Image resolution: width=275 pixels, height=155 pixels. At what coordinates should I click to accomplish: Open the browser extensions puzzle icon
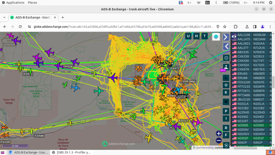pos(236,27)
